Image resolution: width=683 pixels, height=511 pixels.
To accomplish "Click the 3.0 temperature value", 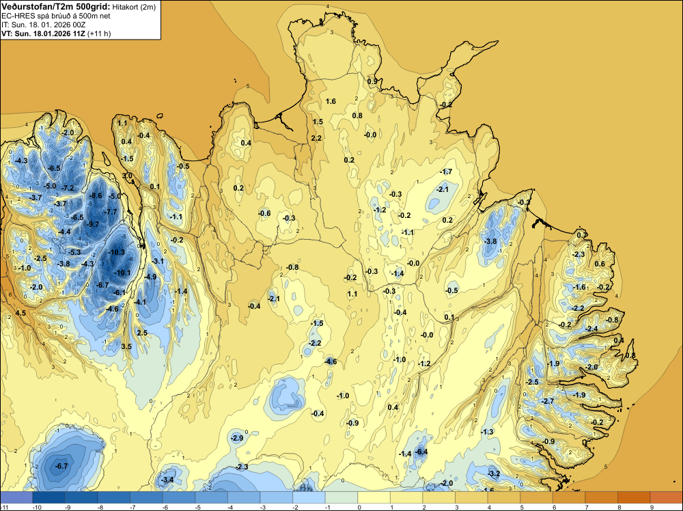I will [x=127, y=176].
